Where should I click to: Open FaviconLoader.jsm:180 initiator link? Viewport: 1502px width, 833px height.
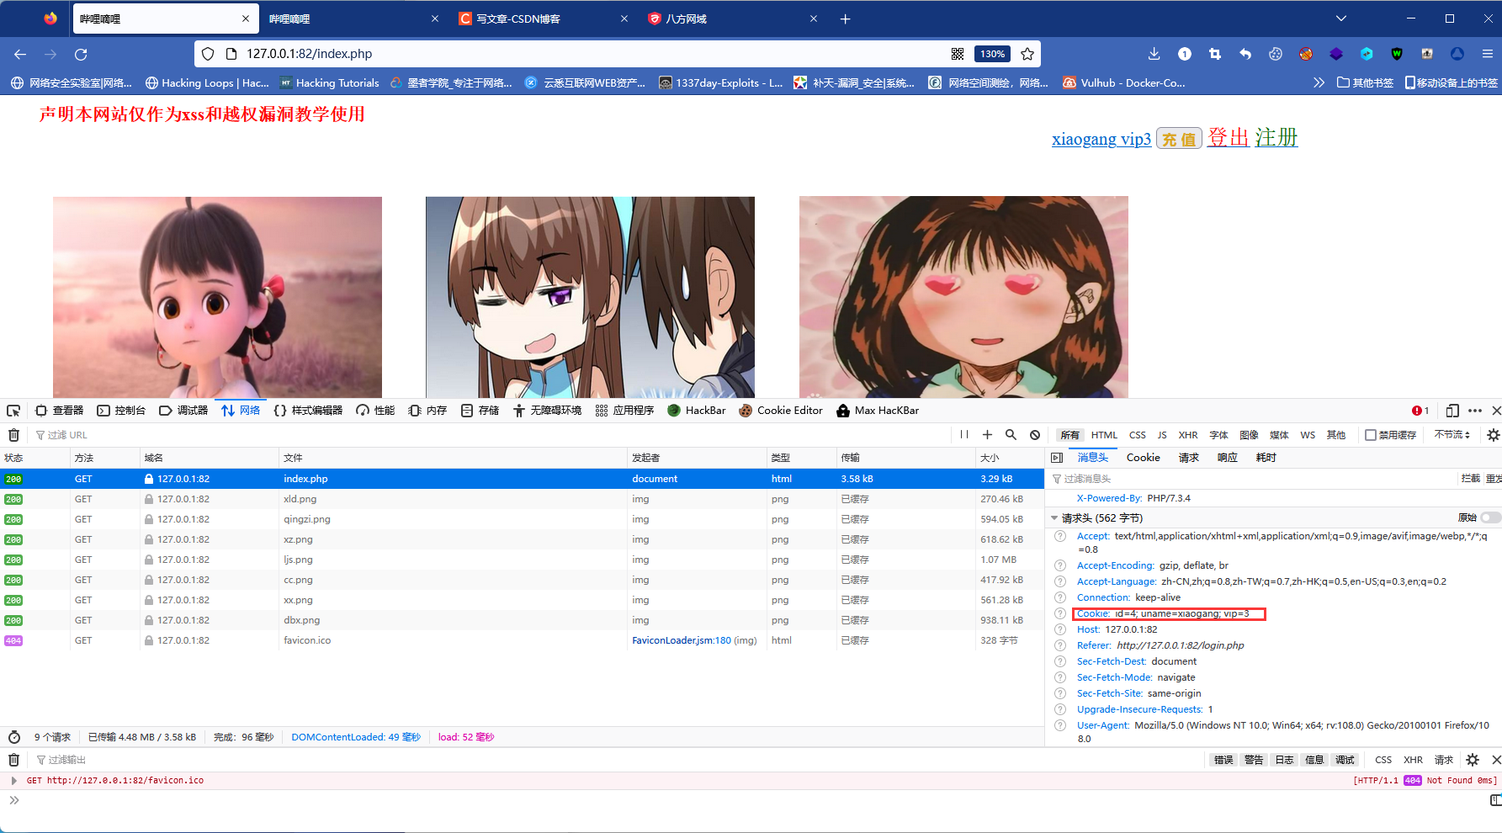pyautogui.click(x=682, y=640)
